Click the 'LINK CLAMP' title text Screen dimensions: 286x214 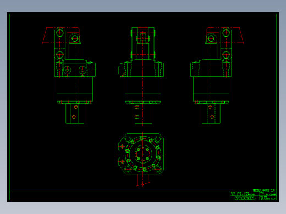pos(270,195)
